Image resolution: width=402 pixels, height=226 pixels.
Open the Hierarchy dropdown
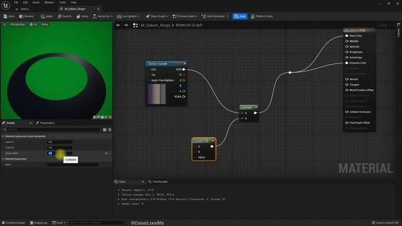point(102,16)
